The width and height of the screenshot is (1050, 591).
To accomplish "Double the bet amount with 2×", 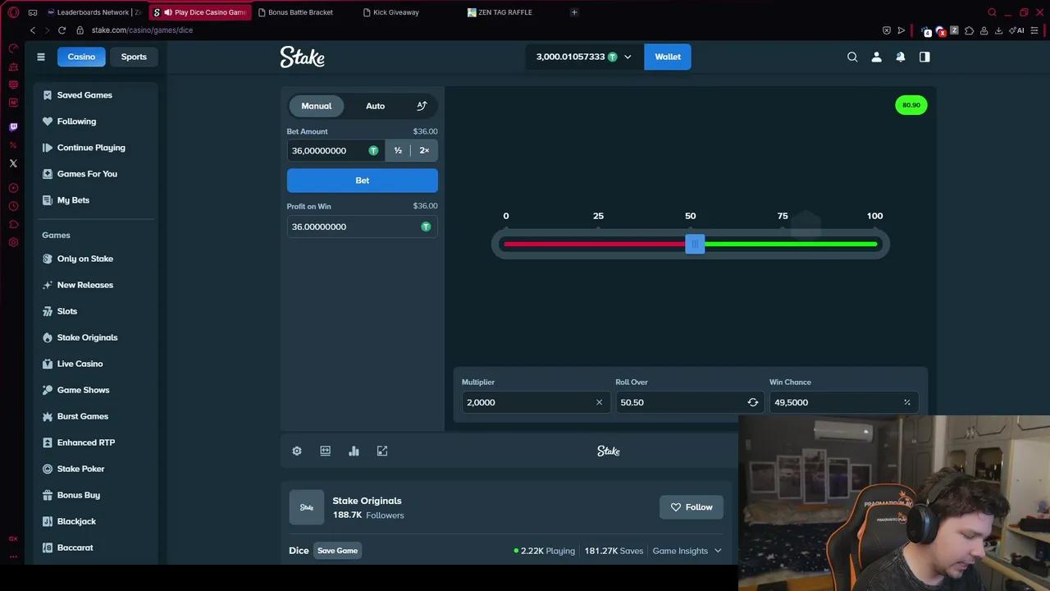I will [x=424, y=151].
